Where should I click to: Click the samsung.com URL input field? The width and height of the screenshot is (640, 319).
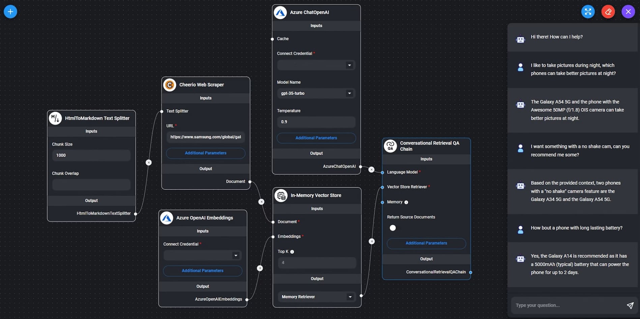pos(205,137)
